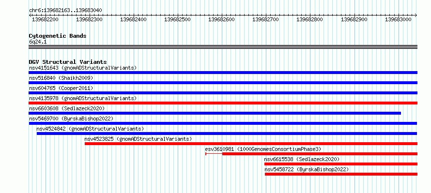
Task: Click ruler position 139682900
Action: tap(354, 19)
